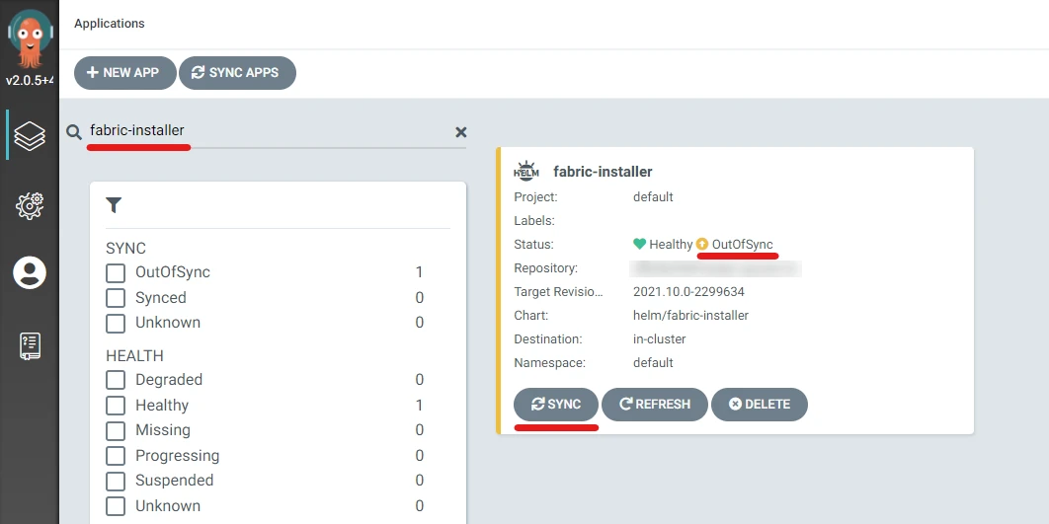The image size is (1049, 524).
Task: Open Documentation book icon in sidebar
Action: (x=30, y=346)
